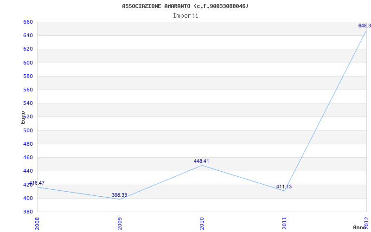Click the Euro y-axis title

(23, 117)
